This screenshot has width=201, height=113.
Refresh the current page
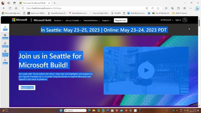tap(10, 8)
